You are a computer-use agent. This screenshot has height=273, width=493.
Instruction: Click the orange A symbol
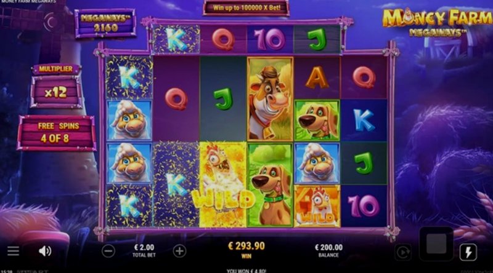coord(317,77)
